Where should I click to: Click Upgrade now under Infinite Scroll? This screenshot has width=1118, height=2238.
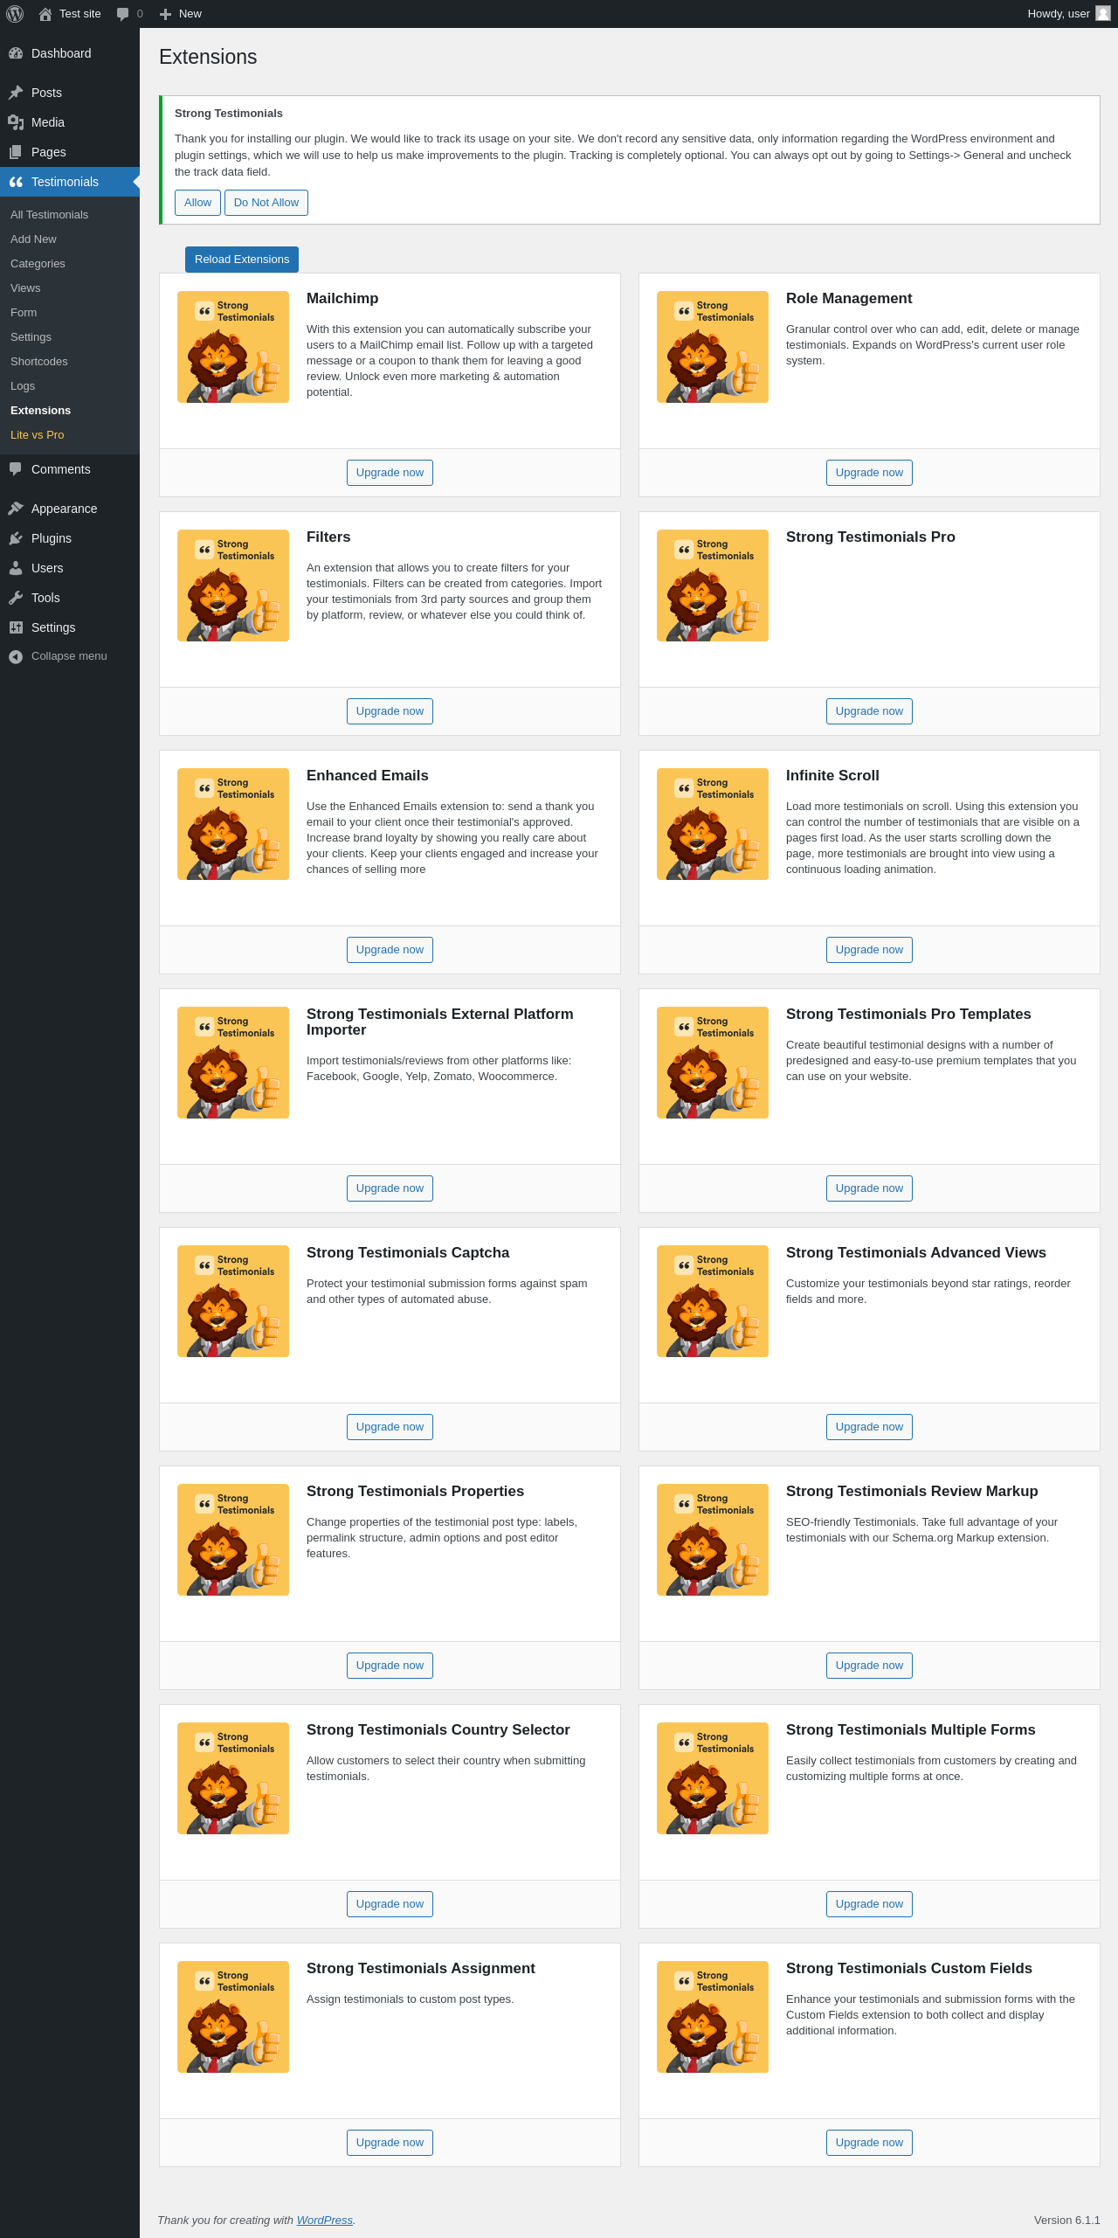[x=869, y=950]
